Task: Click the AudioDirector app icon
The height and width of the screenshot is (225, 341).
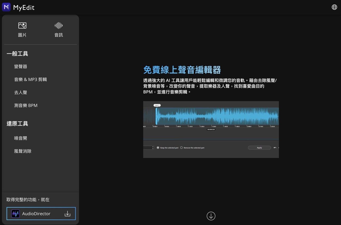Action: 15,214
